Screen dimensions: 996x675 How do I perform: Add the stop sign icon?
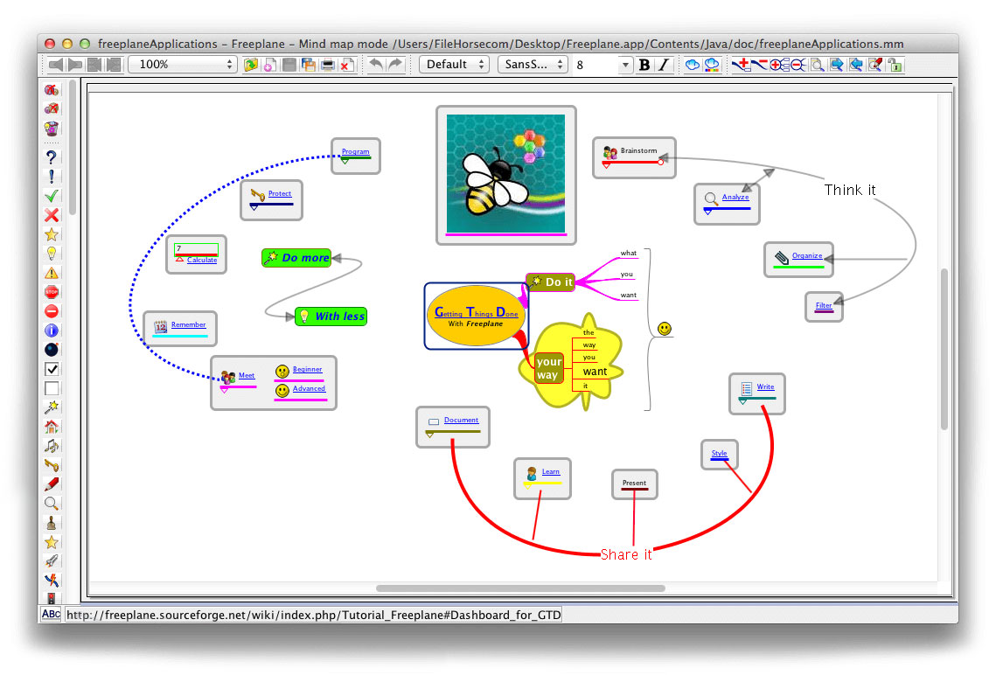(x=52, y=292)
